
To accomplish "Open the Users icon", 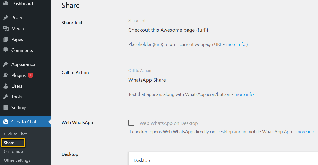I will [6, 86].
